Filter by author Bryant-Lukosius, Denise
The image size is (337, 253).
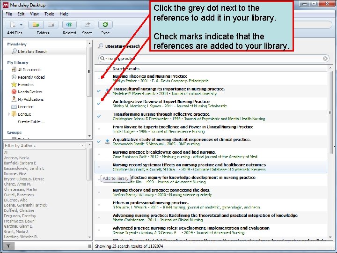(x=24, y=179)
